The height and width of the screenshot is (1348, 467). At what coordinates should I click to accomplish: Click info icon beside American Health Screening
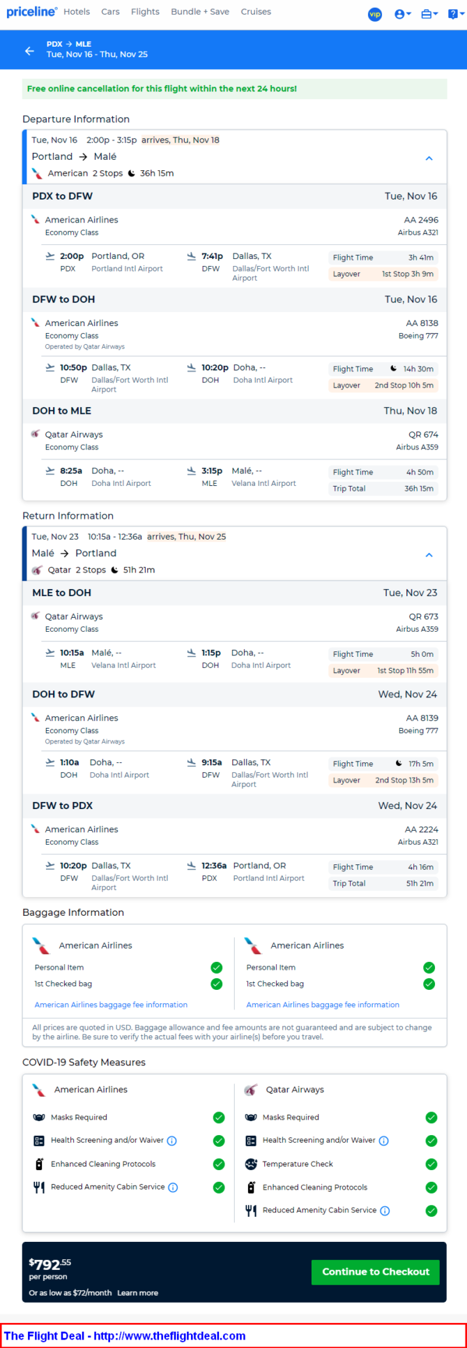(x=172, y=1141)
